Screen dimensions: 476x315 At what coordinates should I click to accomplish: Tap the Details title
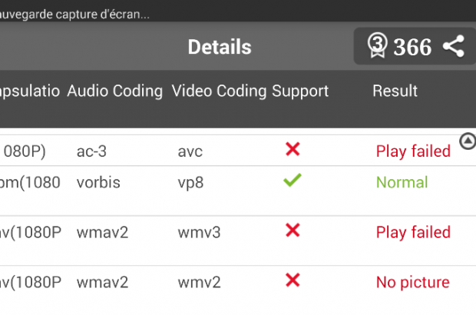(220, 47)
